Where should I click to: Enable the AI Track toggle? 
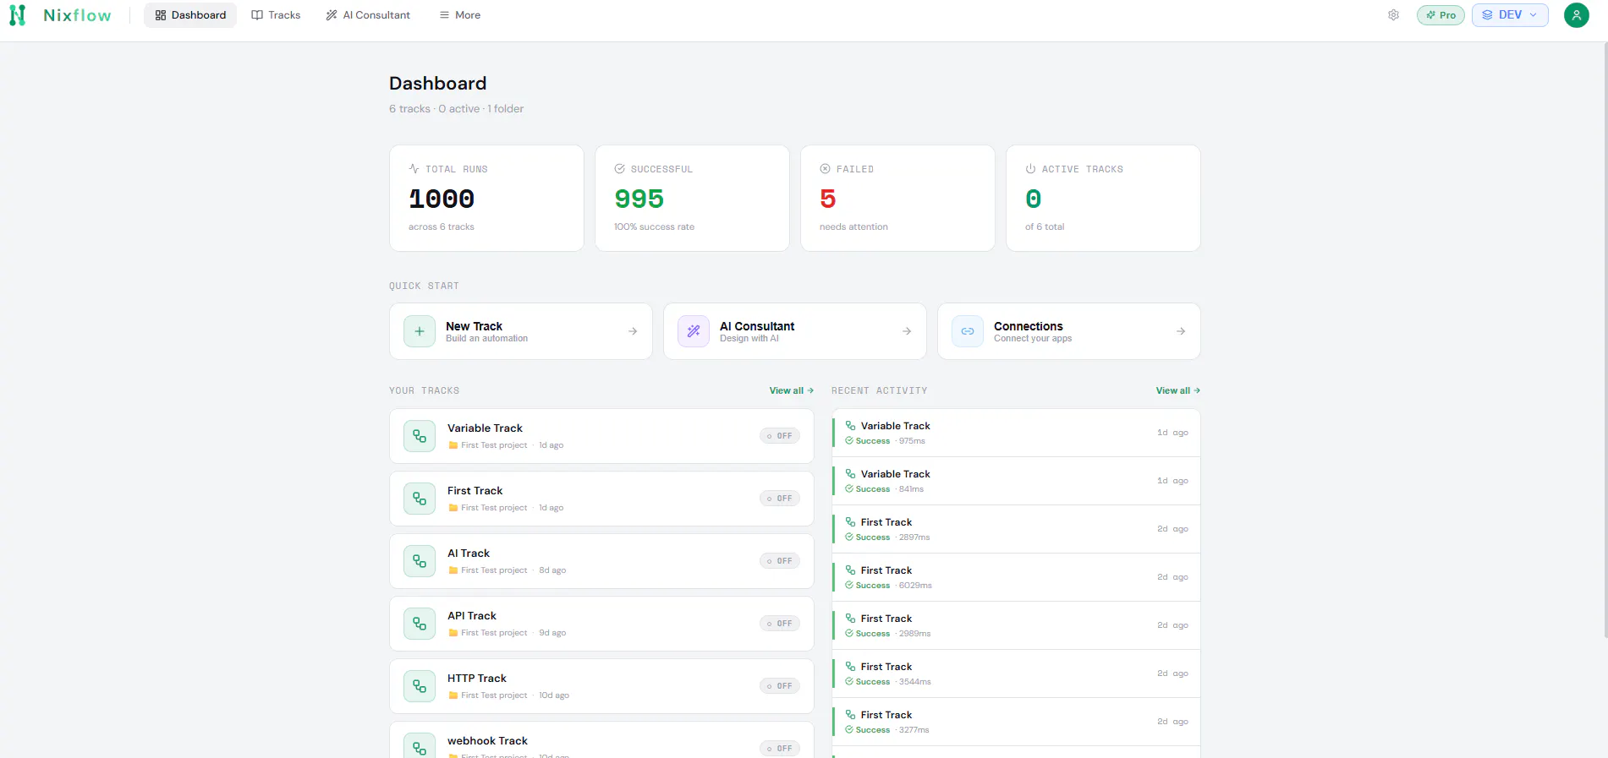(779, 561)
